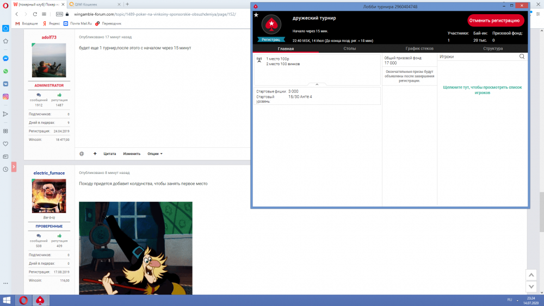
Task: Open adolf73 profile link
Action: click(x=49, y=37)
